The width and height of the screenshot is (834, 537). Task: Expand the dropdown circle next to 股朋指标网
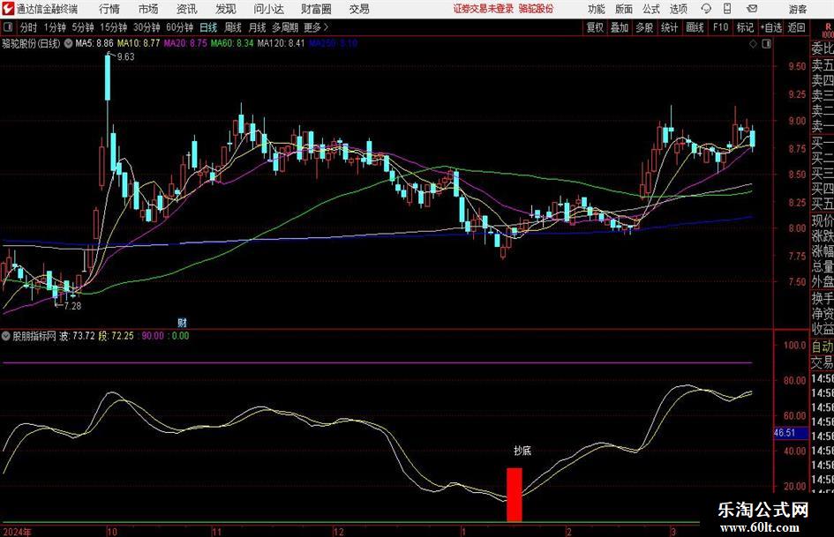(6, 335)
